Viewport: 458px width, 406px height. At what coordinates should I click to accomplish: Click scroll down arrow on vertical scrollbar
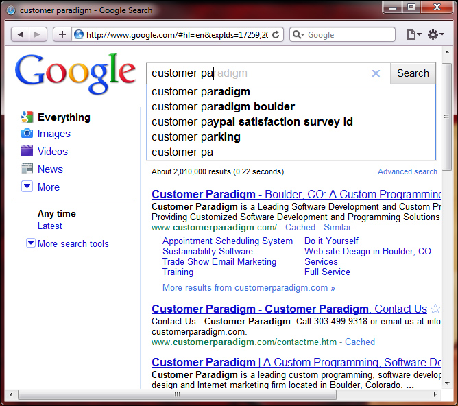coord(447,383)
